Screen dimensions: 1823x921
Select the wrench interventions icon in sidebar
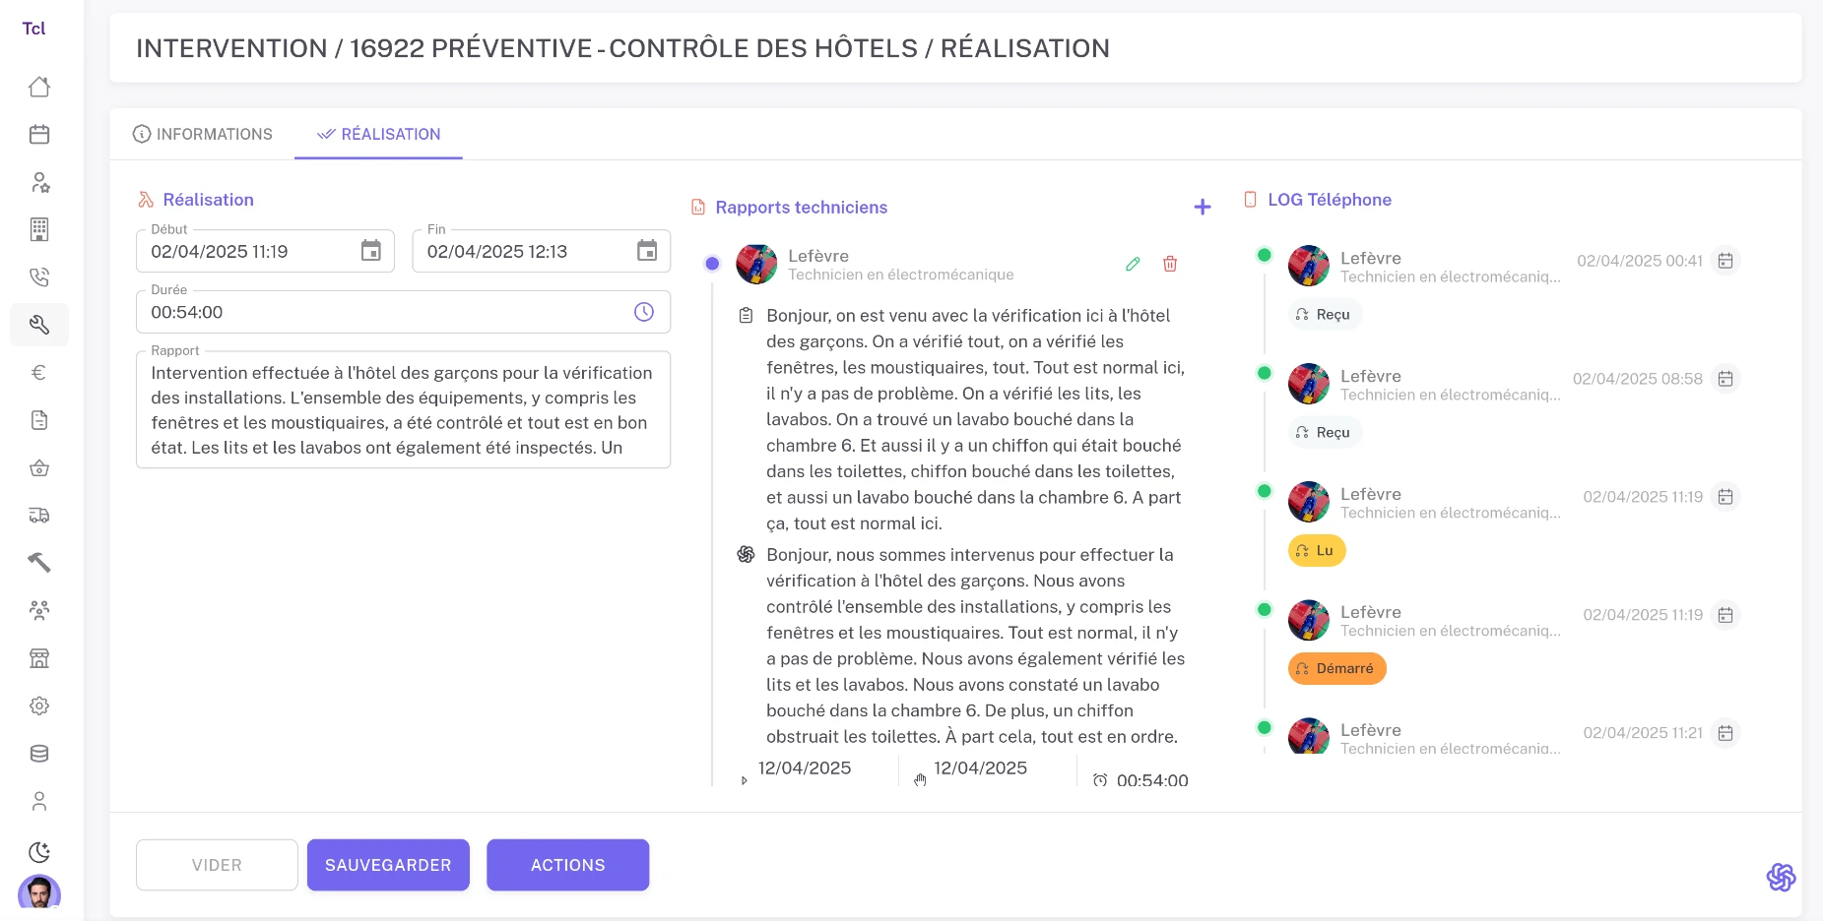click(39, 324)
